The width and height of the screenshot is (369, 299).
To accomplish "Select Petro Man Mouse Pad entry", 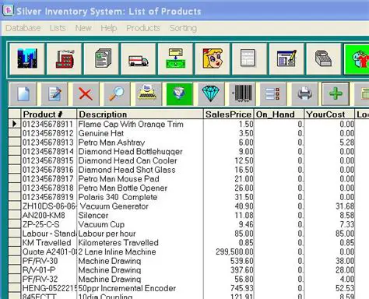I will coord(140,179).
